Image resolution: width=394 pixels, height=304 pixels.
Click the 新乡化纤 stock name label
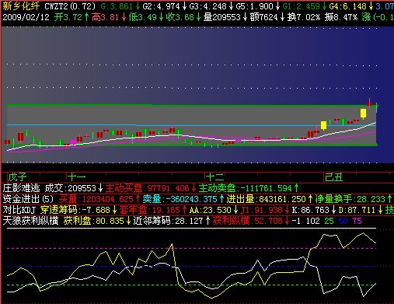(x=21, y=6)
